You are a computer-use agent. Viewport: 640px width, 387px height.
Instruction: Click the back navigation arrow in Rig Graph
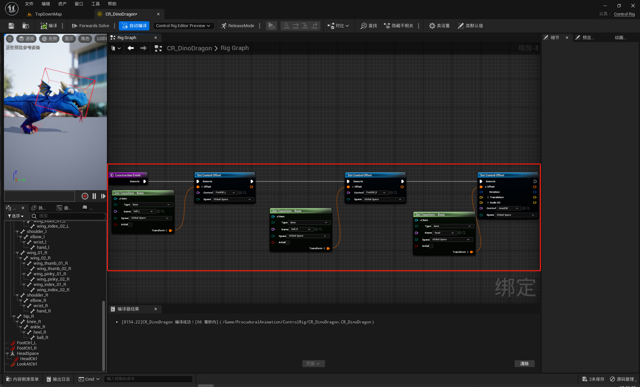coord(130,48)
